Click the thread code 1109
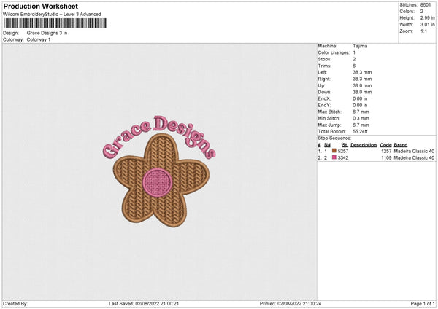The image size is (438, 309). point(386,158)
